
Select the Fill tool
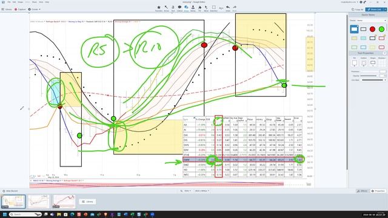199,8
